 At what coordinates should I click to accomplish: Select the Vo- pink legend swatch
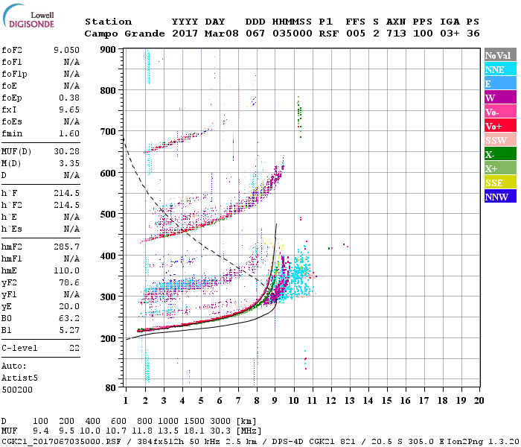pos(500,112)
